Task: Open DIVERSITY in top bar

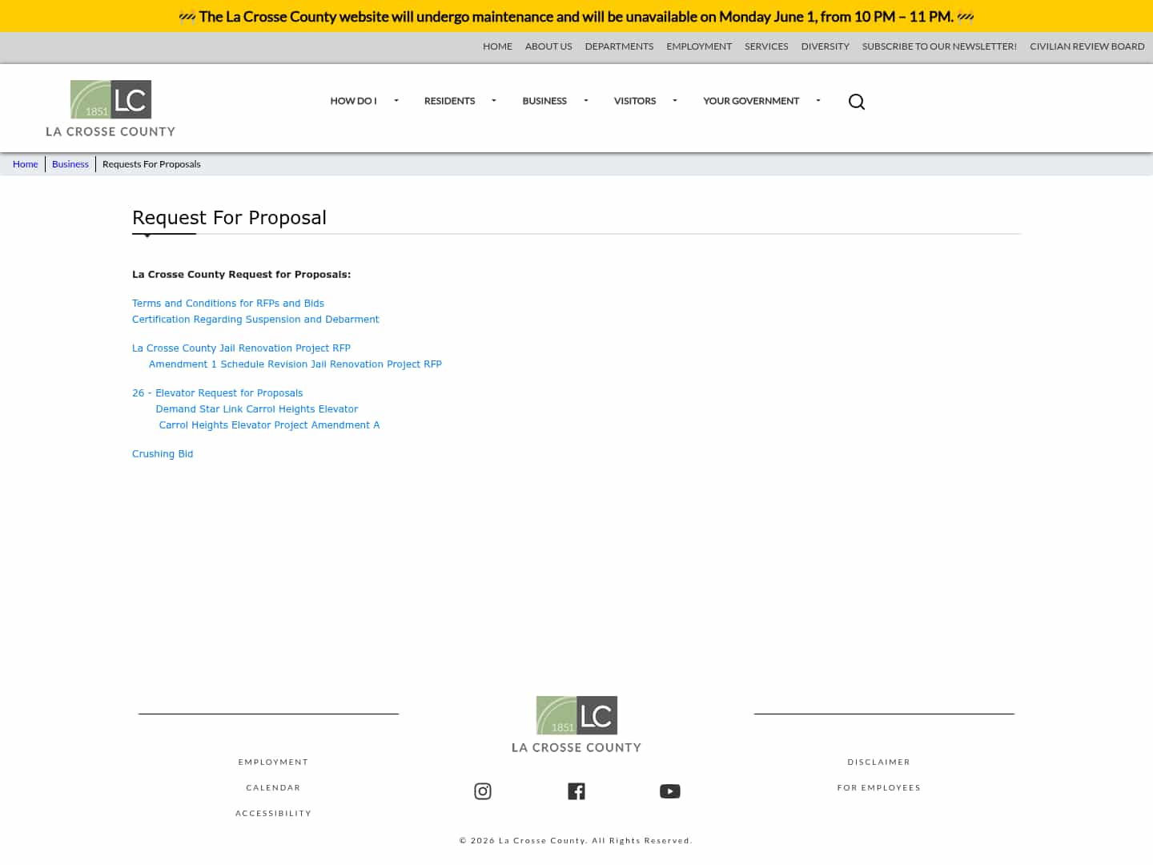Action: point(825,46)
